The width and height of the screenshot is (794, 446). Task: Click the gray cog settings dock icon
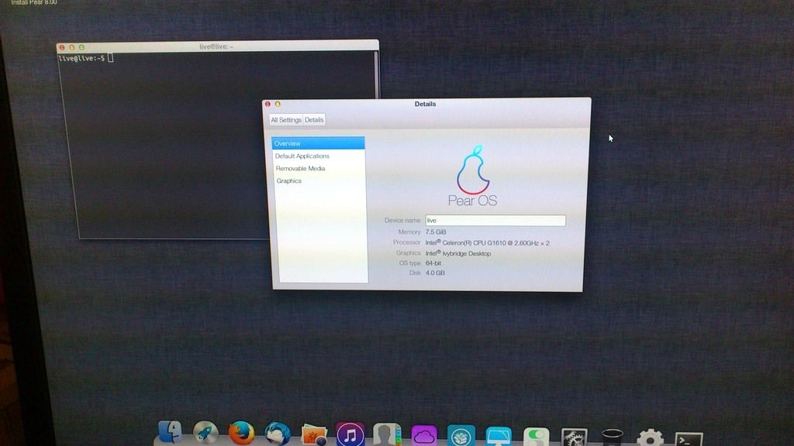pos(650,437)
